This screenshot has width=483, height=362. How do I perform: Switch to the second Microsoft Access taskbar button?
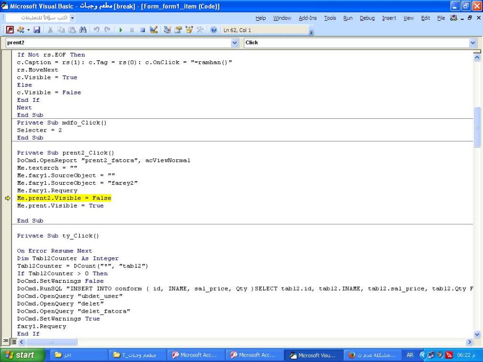tap(255, 355)
